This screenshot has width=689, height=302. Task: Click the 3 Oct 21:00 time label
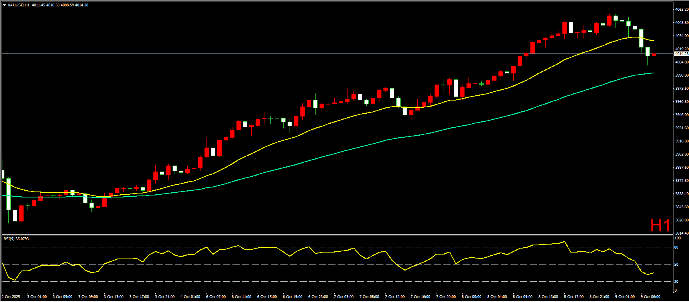pos(165,297)
